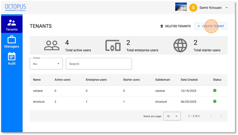The height and width of the screenshot is (135, 238).
Task: Click the Total enterprise users label
Action: click(x=142, y=50)
